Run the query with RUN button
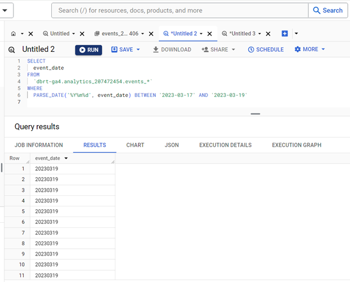Image resolution: width=350 pixels, height=282 pixels. click(x=88, y=50)
